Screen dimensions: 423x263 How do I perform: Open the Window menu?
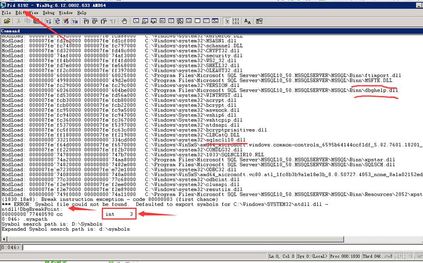click(x=66, y=13)
